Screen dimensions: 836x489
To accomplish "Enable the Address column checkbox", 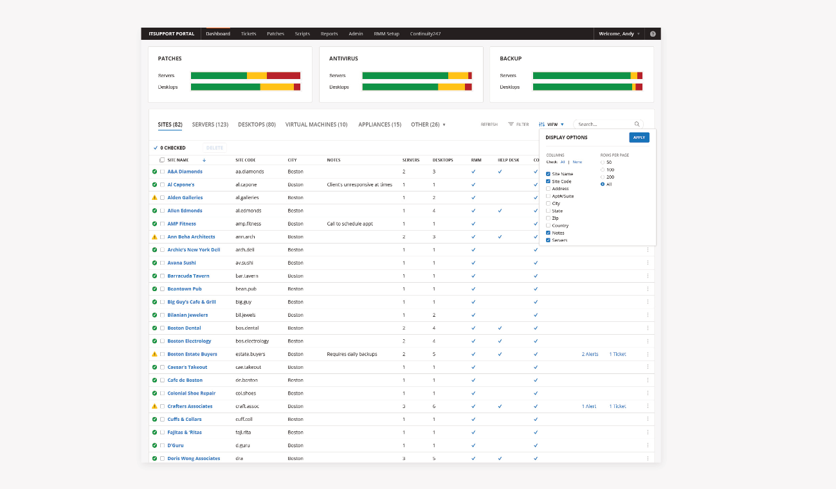I will pyautogui.click(x=548, y=189).
